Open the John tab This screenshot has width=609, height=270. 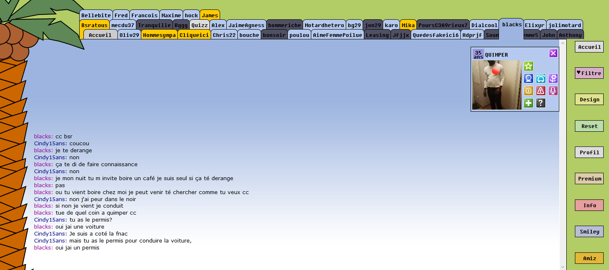coord(549,35)
